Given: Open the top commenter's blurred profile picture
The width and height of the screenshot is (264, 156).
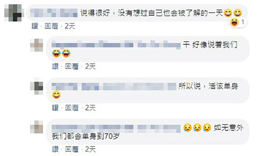Looking at the screenshot, I should (x=14, y=13).
